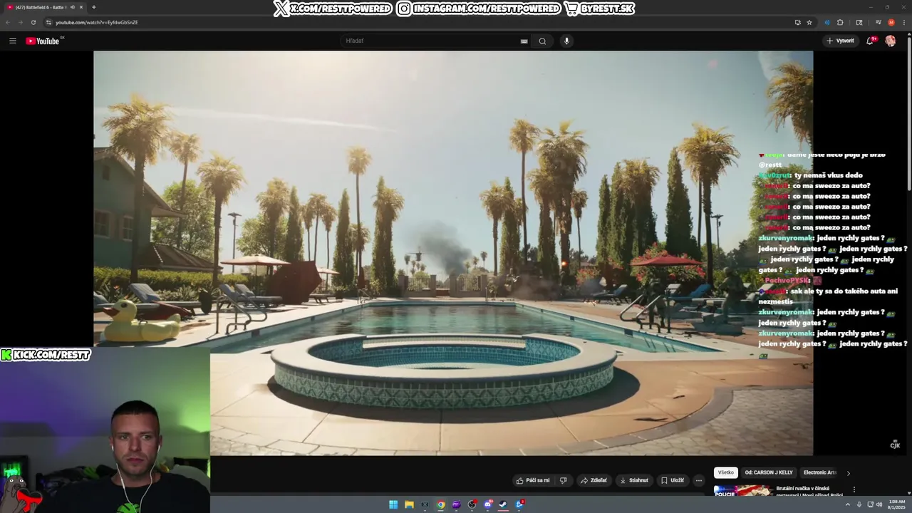Image resolution: width=912 pixels, height=513 pixels.
Task: Open the YouTube account avatar menu
Action: click(x=891, y=41)
